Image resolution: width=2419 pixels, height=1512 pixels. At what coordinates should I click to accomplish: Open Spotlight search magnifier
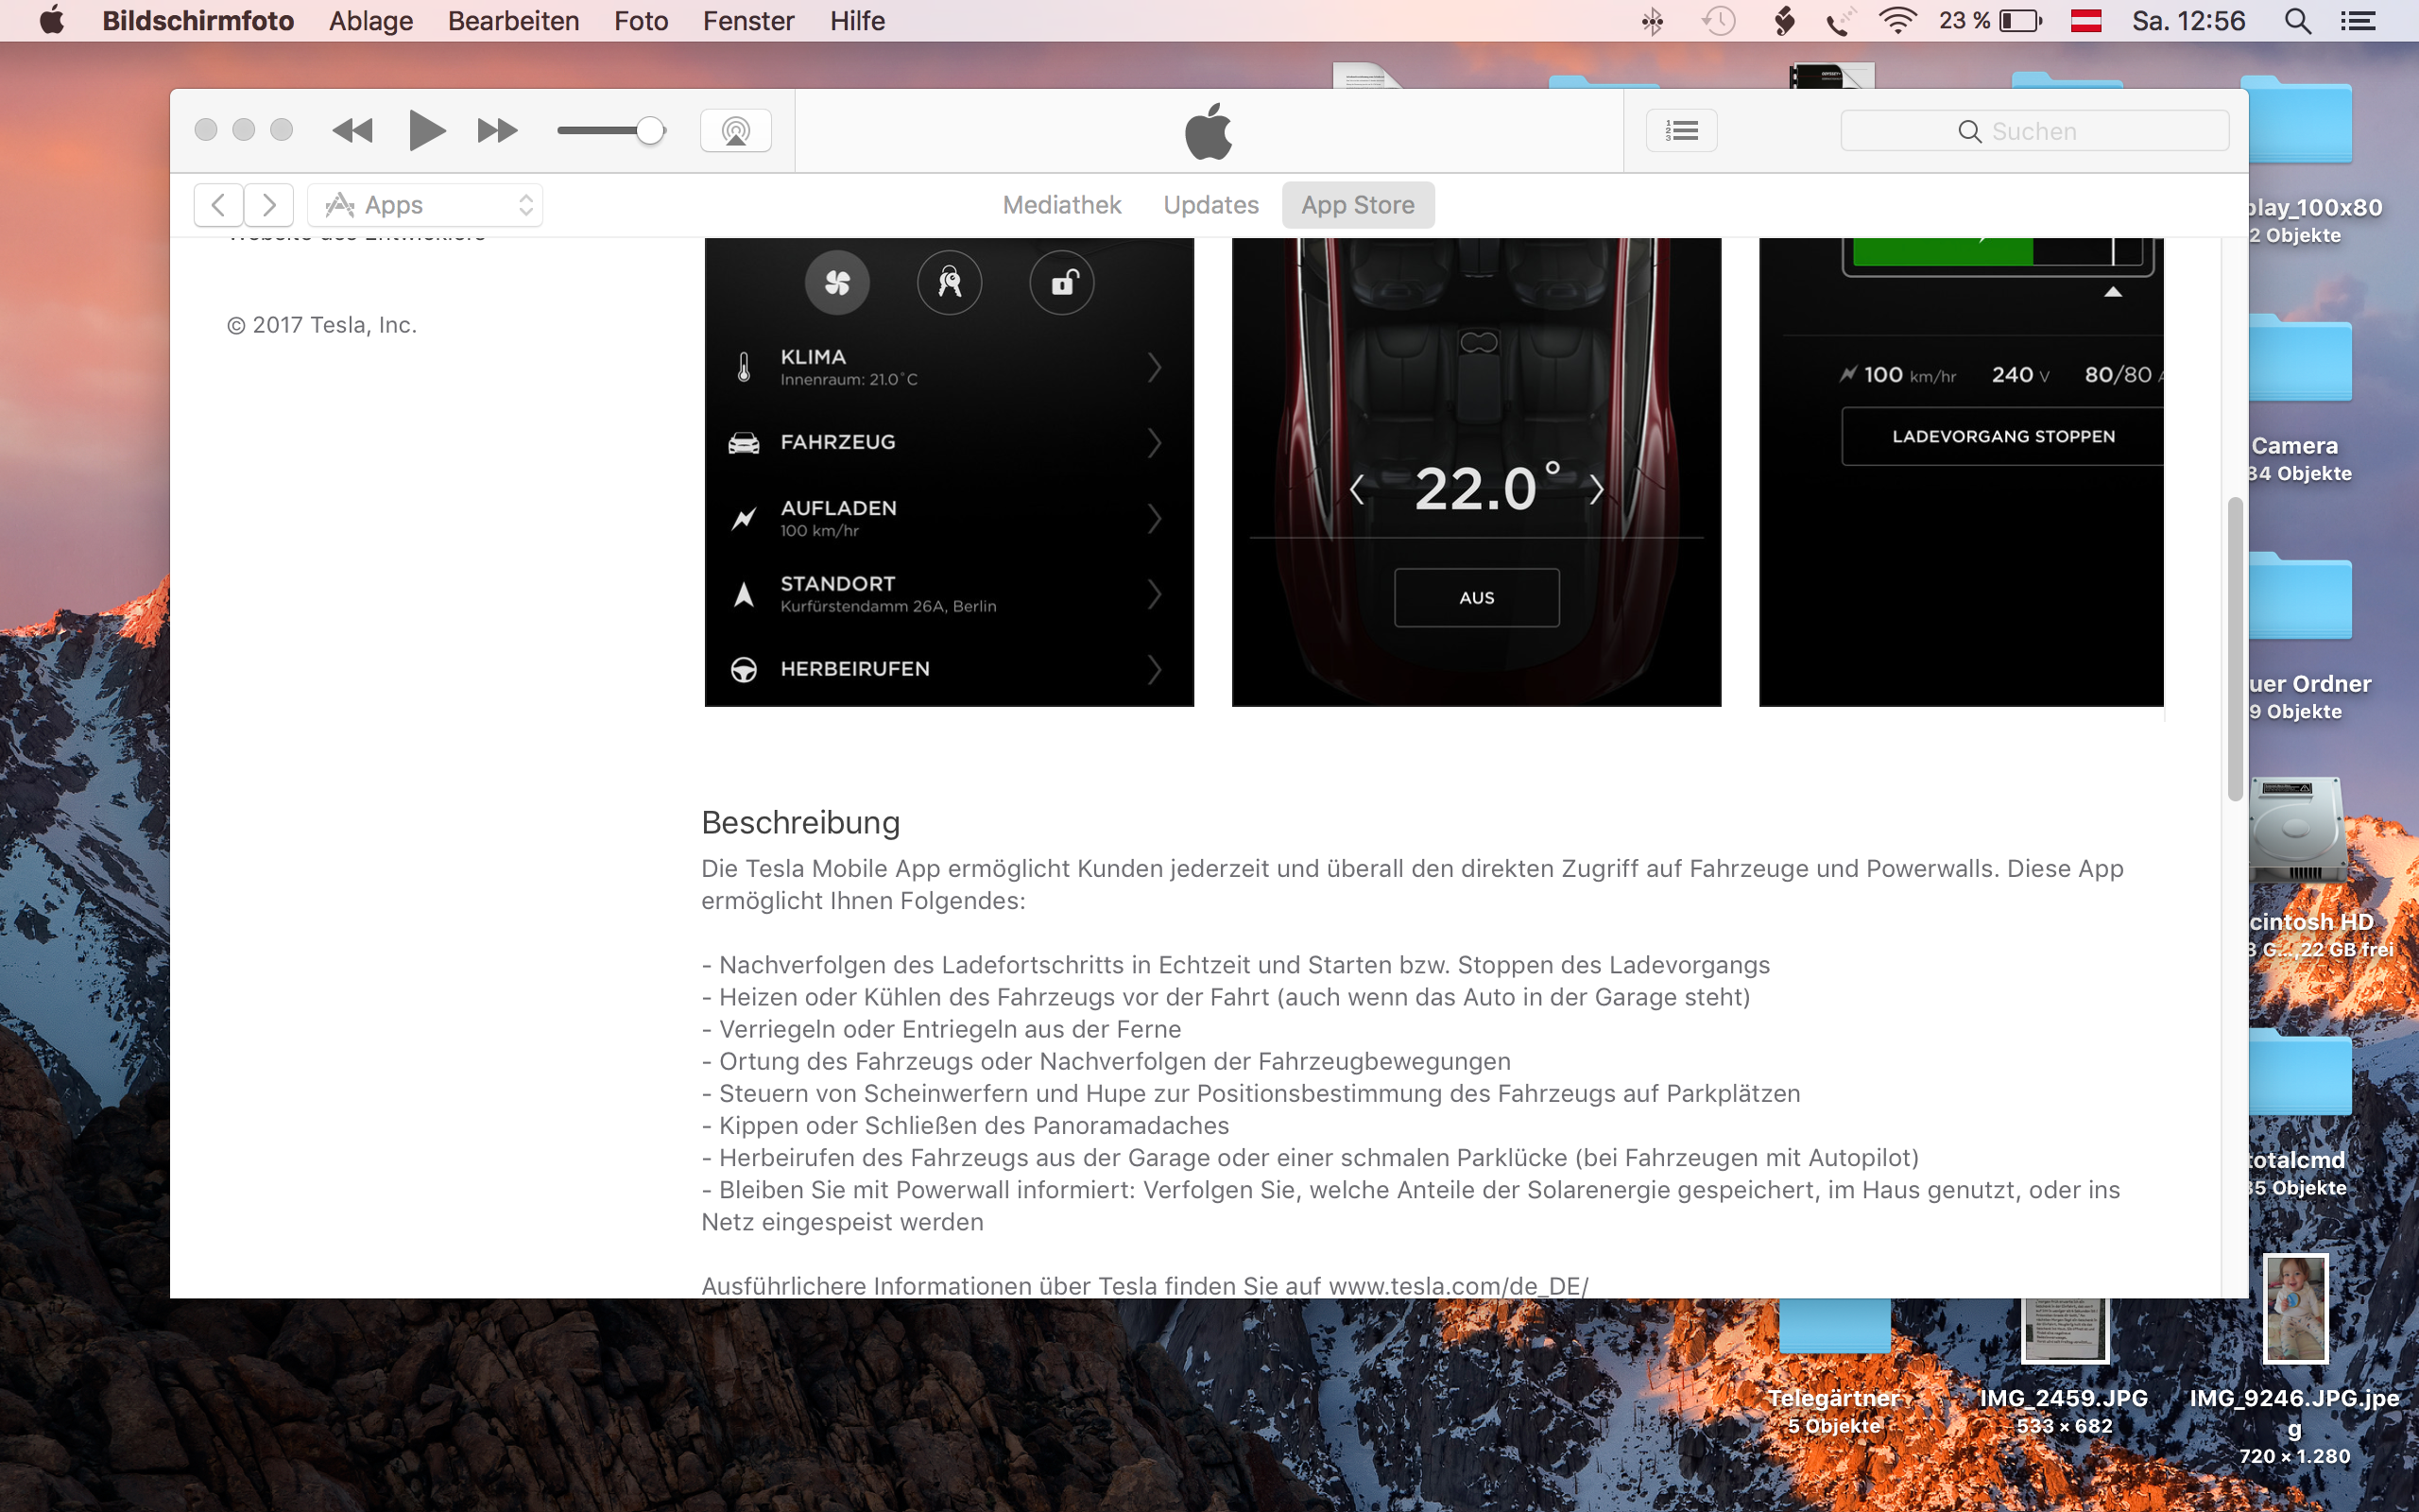click(2298, 21)
